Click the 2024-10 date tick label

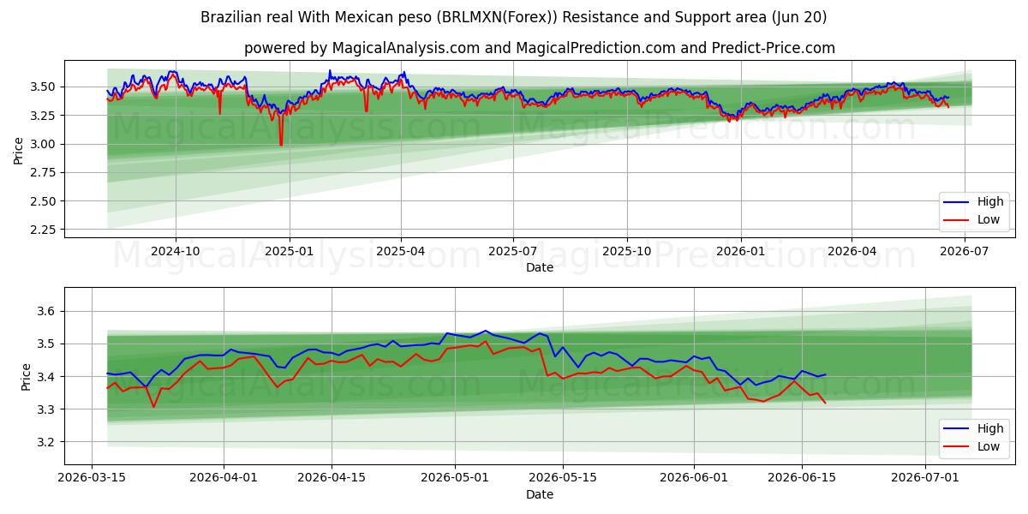[176, 251]
